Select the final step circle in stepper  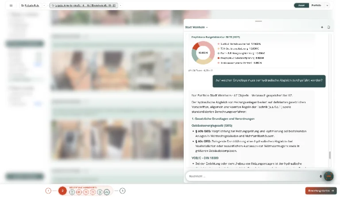point(123,191)
